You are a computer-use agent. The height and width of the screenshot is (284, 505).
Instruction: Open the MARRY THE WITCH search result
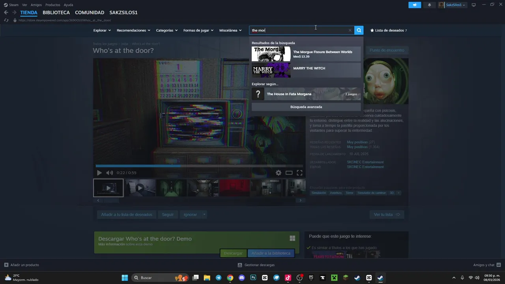tap(306, 70)
